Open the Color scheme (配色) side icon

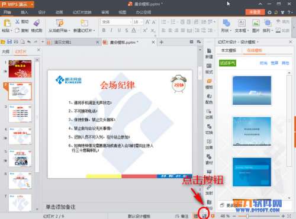point(209,96)
